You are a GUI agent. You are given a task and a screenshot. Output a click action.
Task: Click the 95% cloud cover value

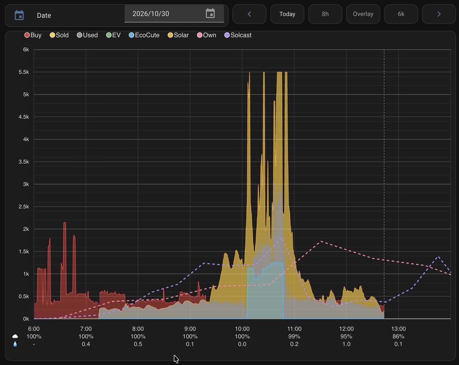(x=346, y=337)
